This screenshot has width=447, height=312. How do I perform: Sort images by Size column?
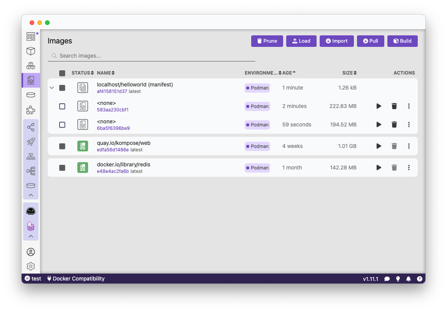[x=349, y=73]
